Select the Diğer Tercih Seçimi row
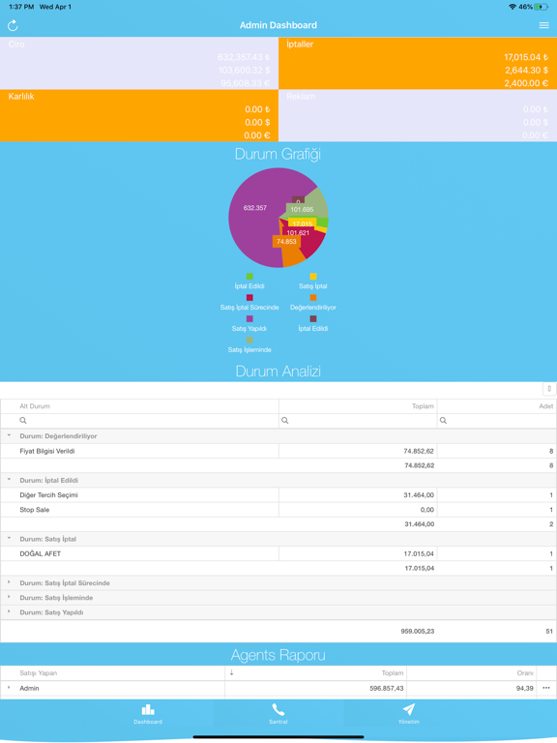 point(278,495)
